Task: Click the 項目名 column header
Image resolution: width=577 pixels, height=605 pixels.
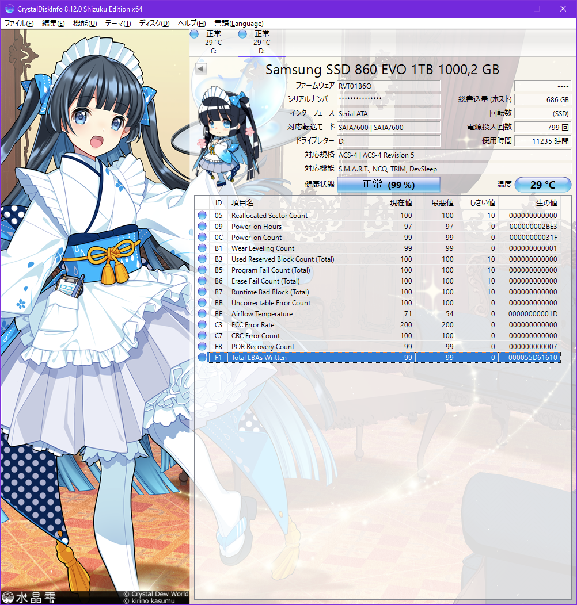Action: 301,203
